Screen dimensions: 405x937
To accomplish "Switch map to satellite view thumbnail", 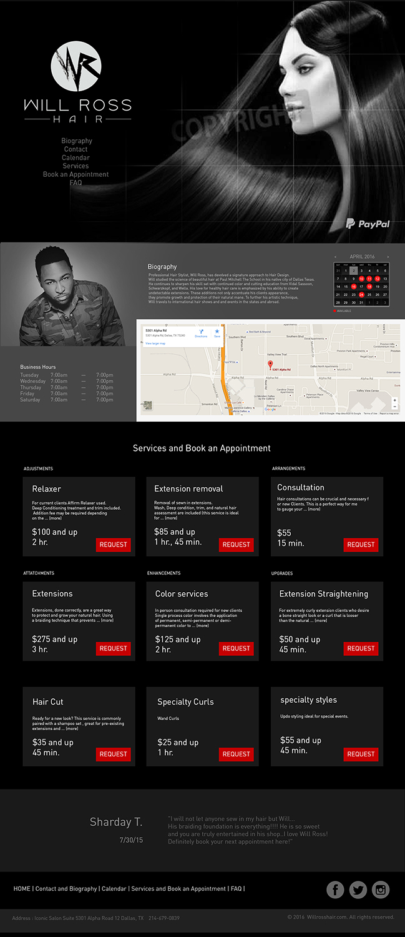I will (147, 406).
